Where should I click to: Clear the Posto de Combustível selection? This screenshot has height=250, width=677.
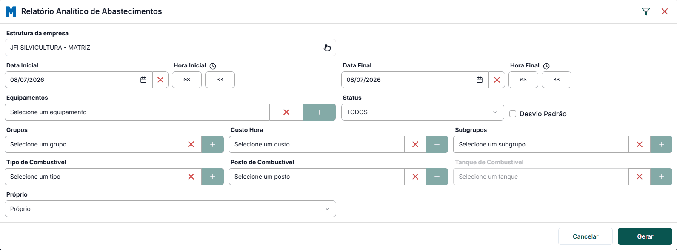click(x=415, y=177)
